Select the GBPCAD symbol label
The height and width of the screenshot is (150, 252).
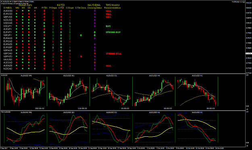[8, 53]
